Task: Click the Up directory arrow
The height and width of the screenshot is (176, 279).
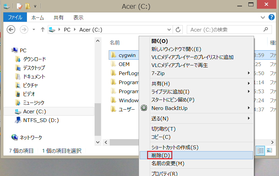Action: pos(43,30)
